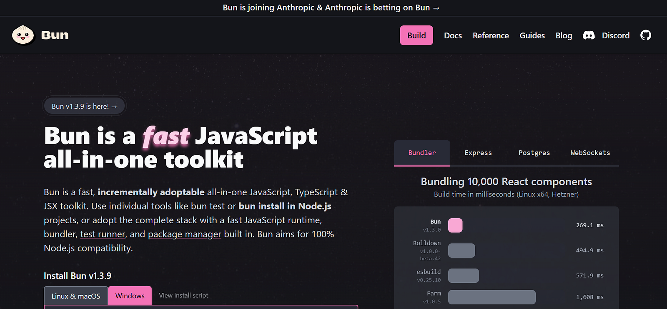Switch to the WebSockets benchmark tab
The height and width of the screenshot is (309, 667).
click(590, 153)
